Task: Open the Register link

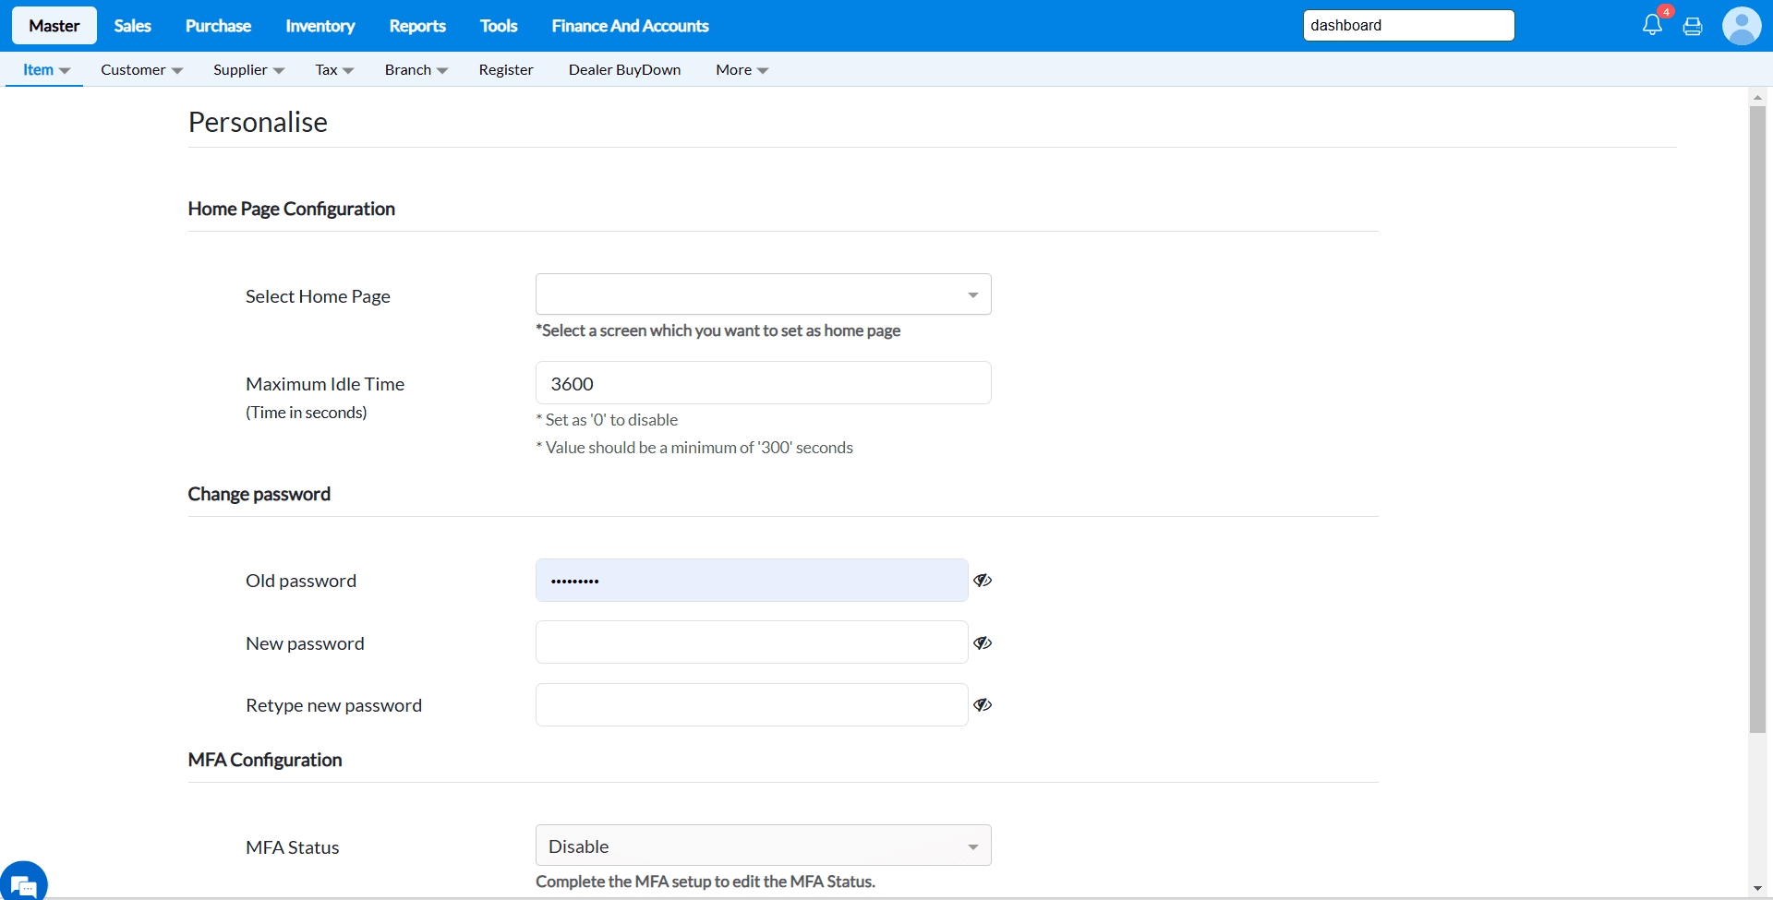Action: click(x=505, y=70)
